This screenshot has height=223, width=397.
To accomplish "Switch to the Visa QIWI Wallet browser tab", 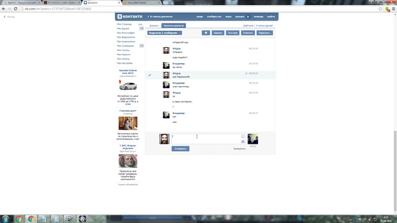I will click(x=141, y=2).
